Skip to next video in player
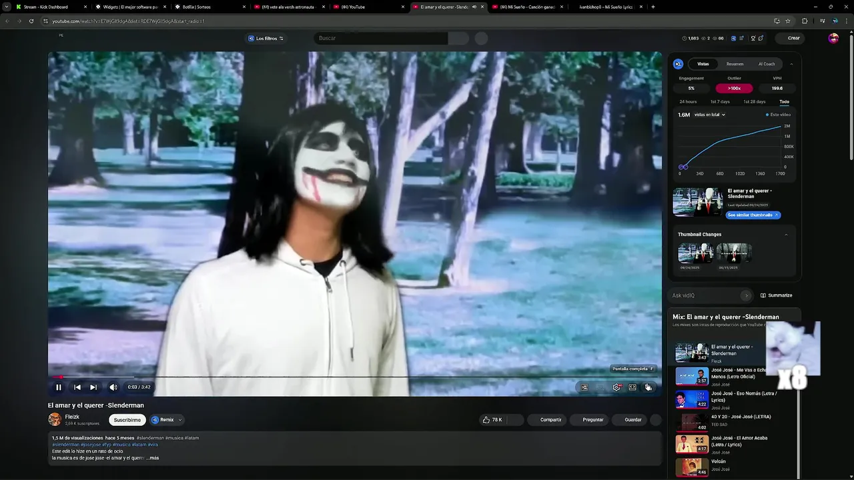The image size is (854, 480). [93, 387]
